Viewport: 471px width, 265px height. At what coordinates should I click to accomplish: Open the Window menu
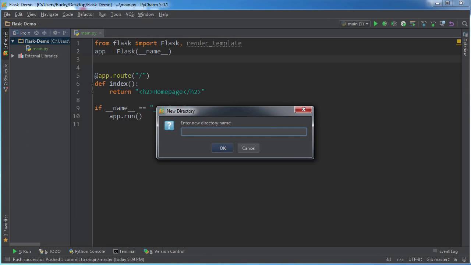(x=146, y=14)
